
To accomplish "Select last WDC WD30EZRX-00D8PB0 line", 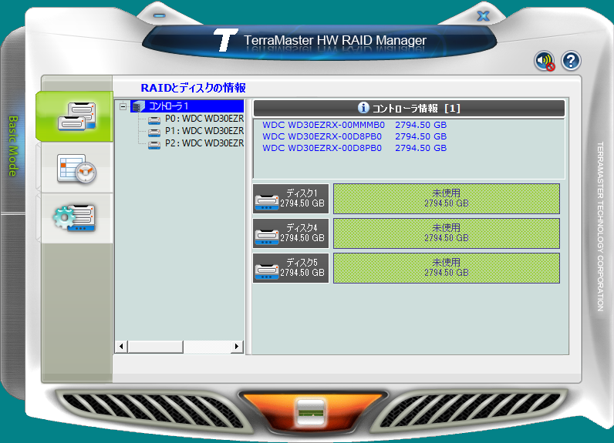I will click(354, 148).
